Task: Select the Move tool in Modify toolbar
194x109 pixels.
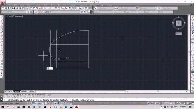Action: point(192,33)
